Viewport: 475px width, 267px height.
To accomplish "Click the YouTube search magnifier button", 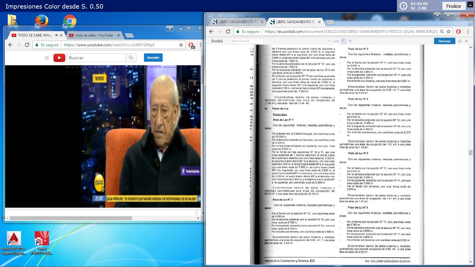I will tap(131, 58).
